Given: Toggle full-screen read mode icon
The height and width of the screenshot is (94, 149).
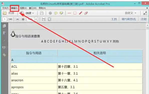Looking at the screenshot, I should (x=145, y=13).
